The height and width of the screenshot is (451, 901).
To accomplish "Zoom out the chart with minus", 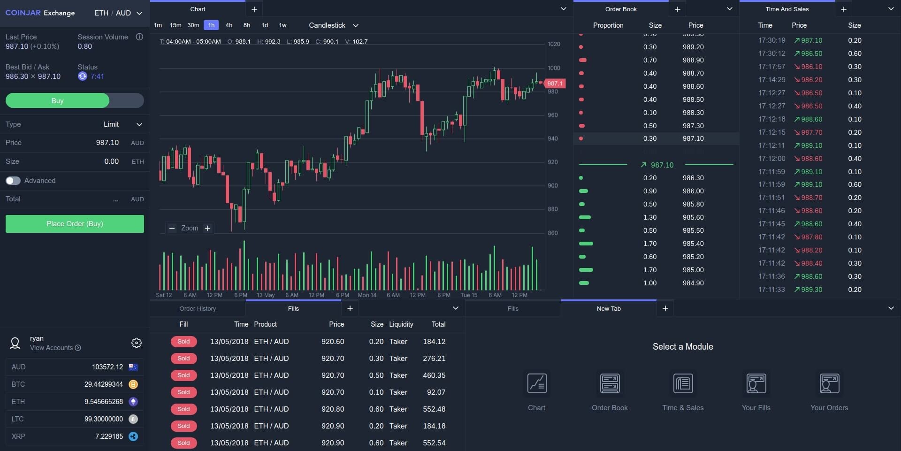I will pyautogui.click(x=172, y=228).
